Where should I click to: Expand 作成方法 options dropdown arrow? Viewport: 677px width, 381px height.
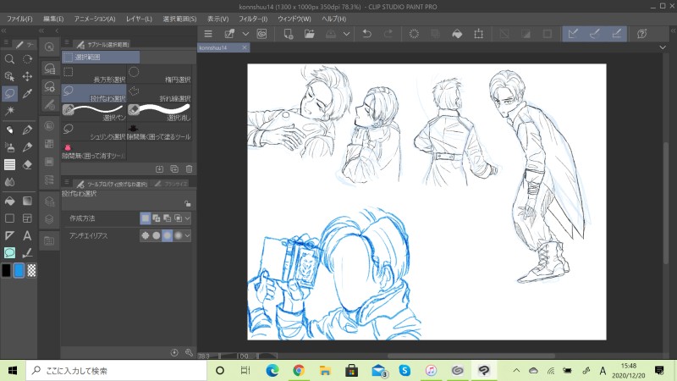pyautogui.click(x=187, y=218)
